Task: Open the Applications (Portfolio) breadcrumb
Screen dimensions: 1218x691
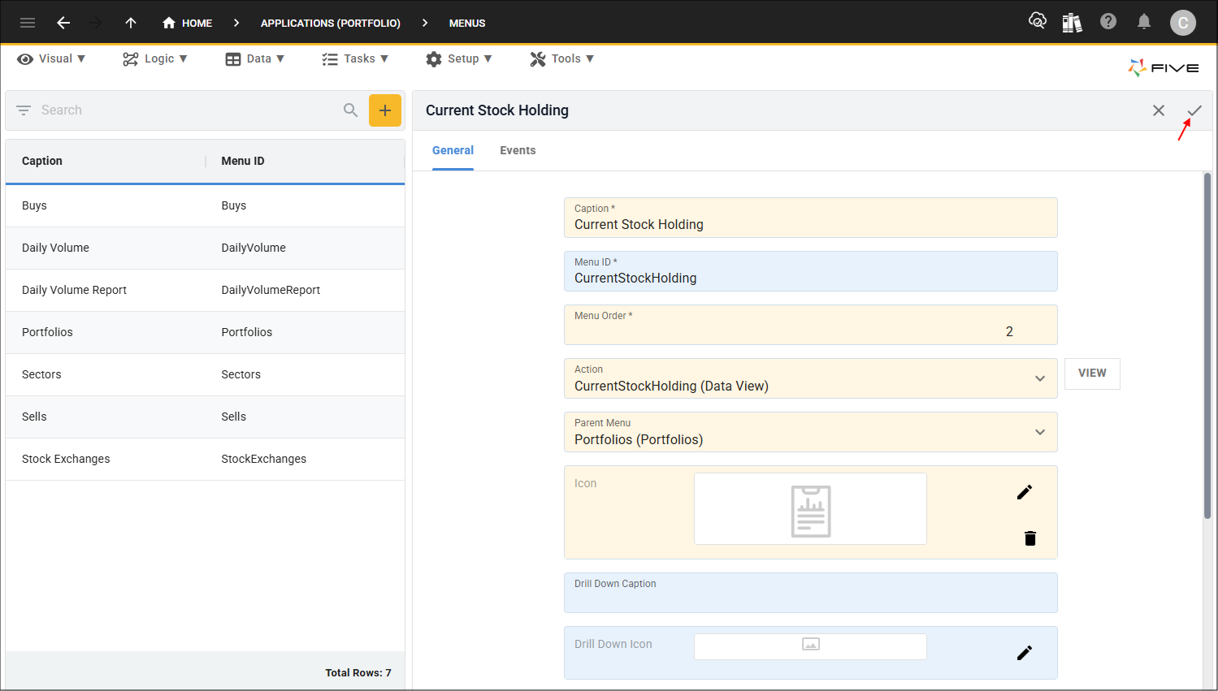Action: click(x=331, y=23)
